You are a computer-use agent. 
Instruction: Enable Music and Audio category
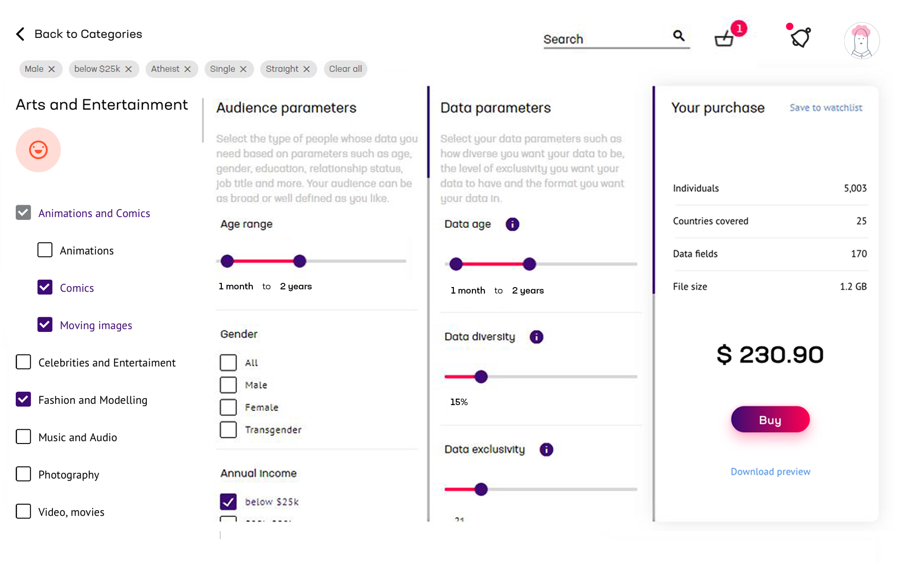tap(24, 437)
